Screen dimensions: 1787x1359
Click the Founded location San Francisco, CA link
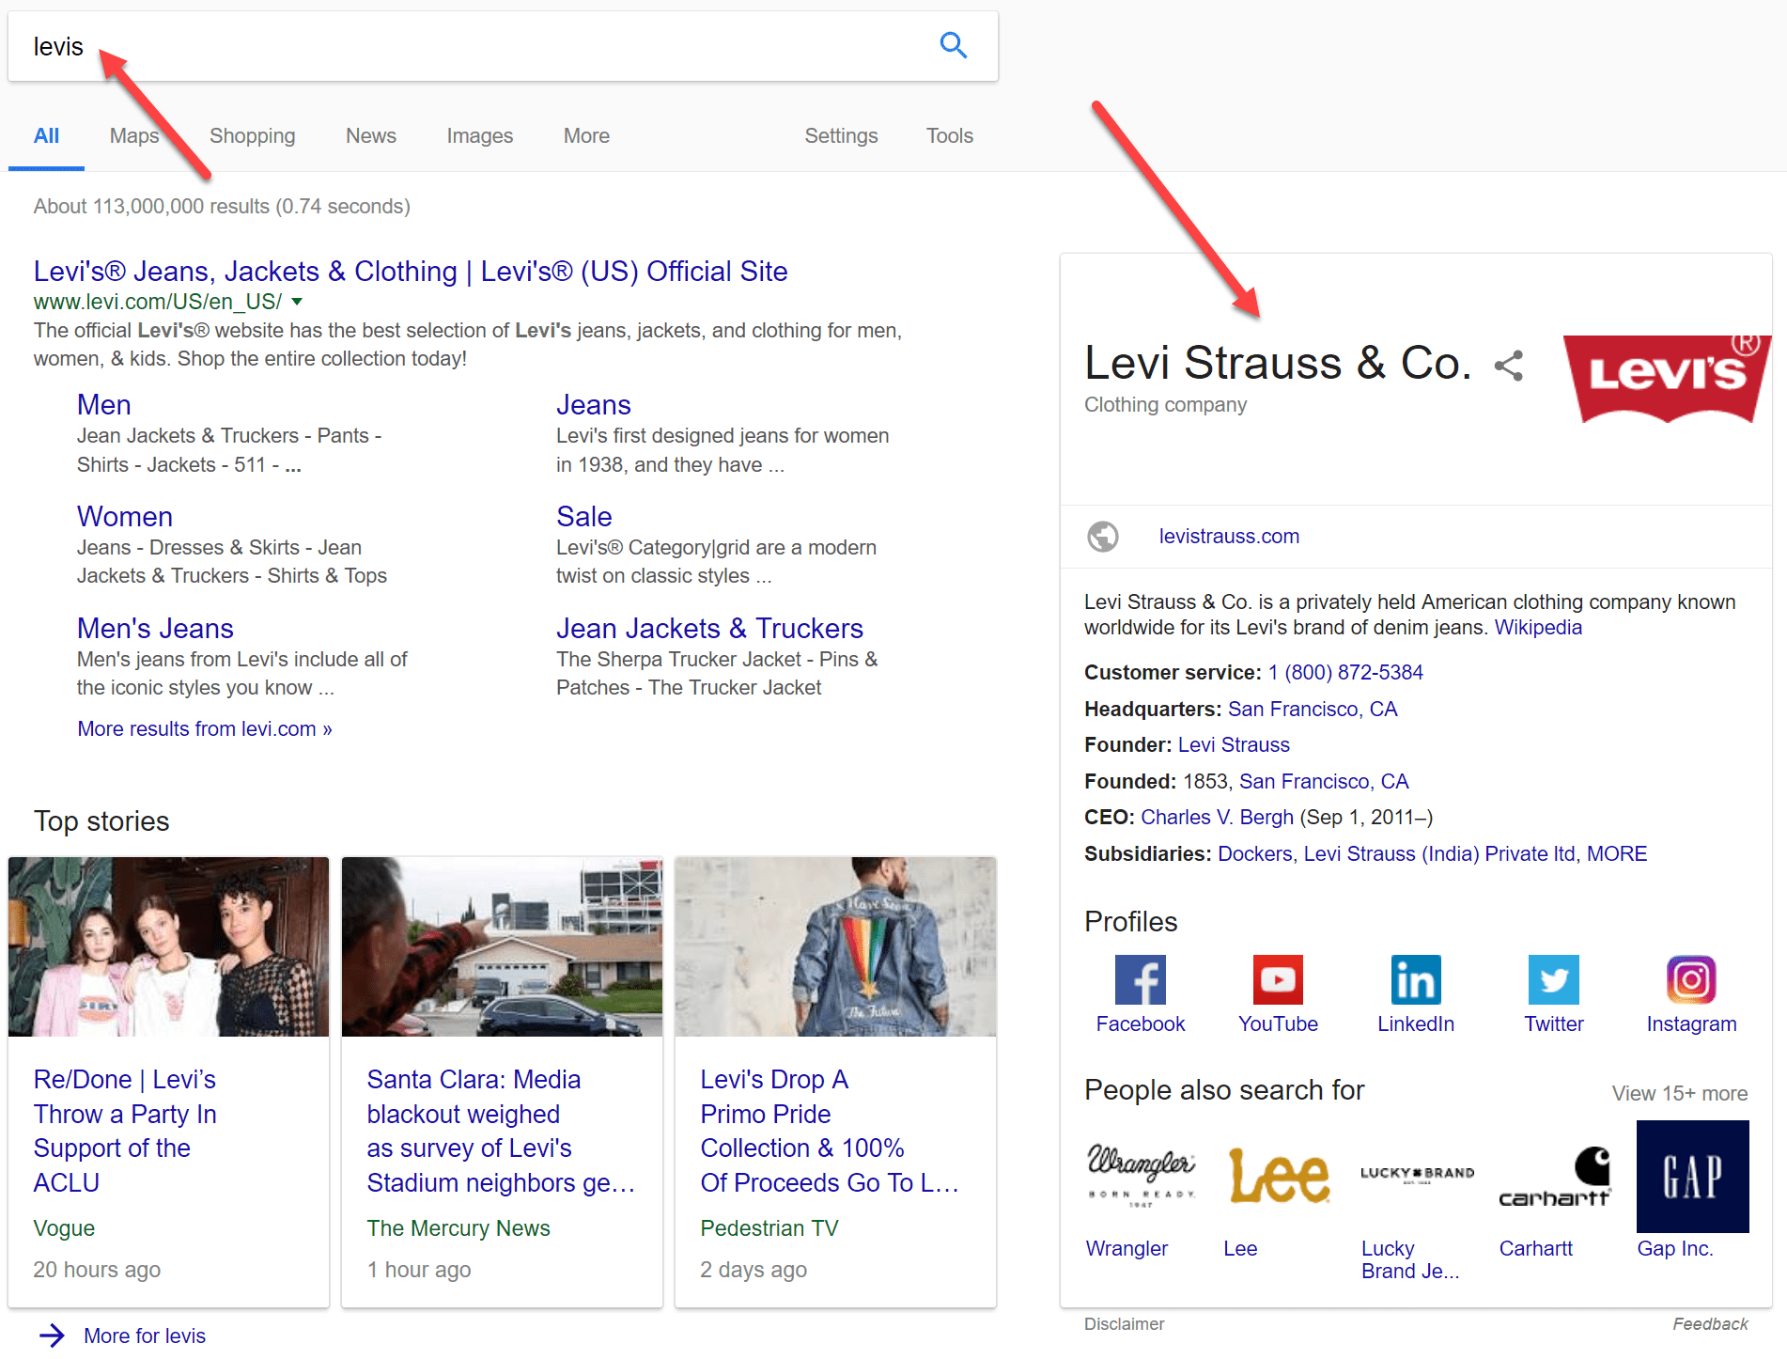(x=1324, y=782)
